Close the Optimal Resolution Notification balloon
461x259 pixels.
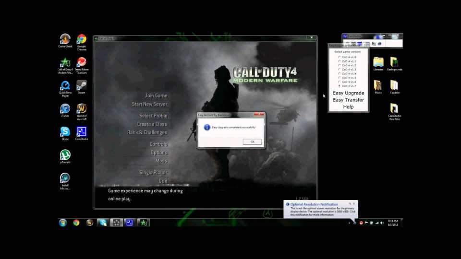tap(354, 203)
